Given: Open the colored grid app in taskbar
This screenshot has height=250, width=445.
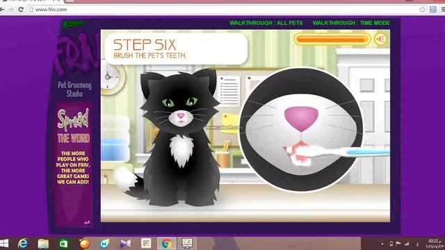Looking at the screenshot, I should click(146, 243).
